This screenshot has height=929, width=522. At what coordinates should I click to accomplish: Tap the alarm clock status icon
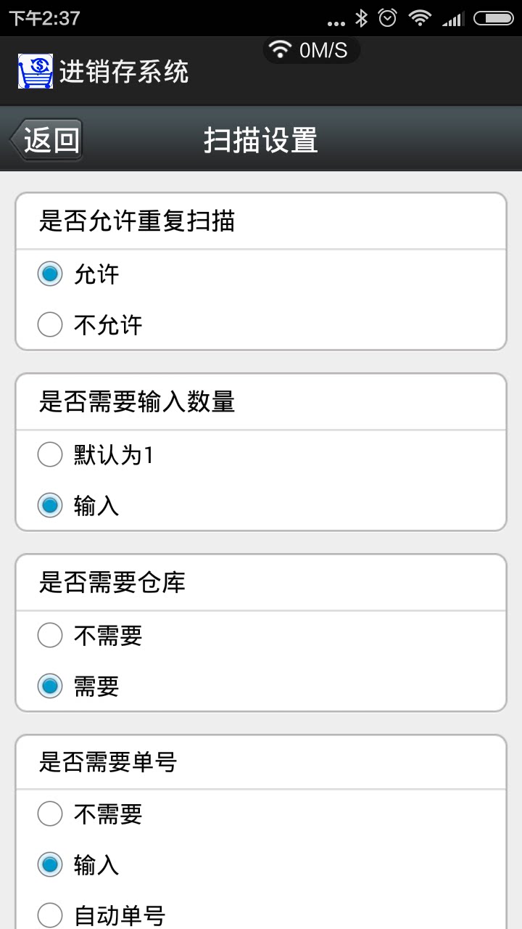pyautogui.click(x=388, y=18)
